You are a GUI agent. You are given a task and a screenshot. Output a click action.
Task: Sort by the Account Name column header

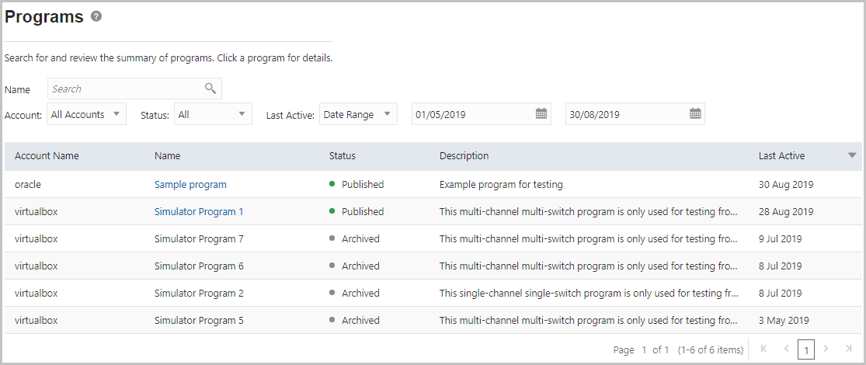[x=47, y=156]
